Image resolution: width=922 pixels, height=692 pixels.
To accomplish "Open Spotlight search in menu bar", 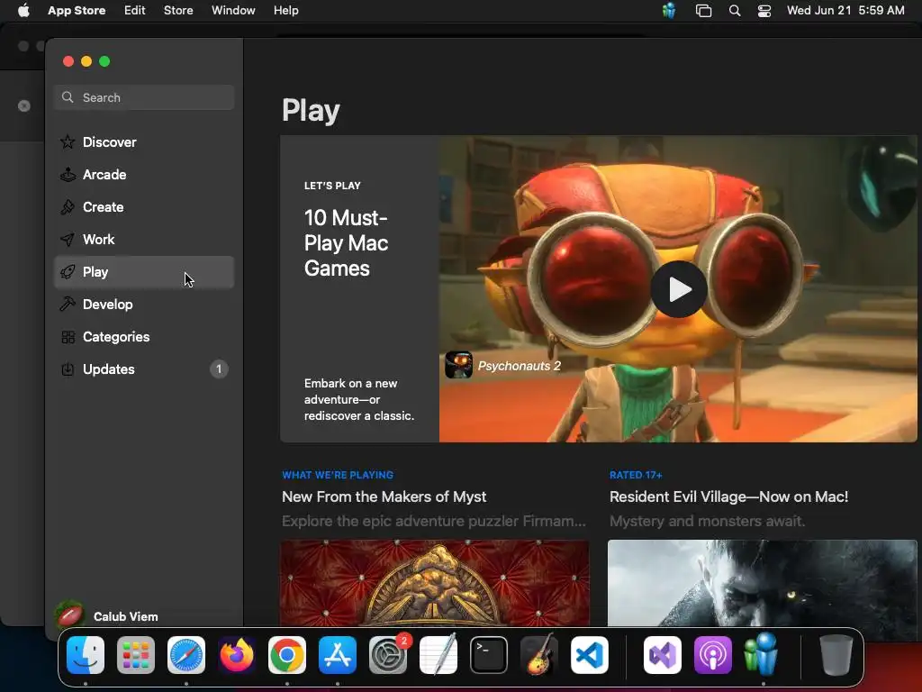I will tap(735, 11).
